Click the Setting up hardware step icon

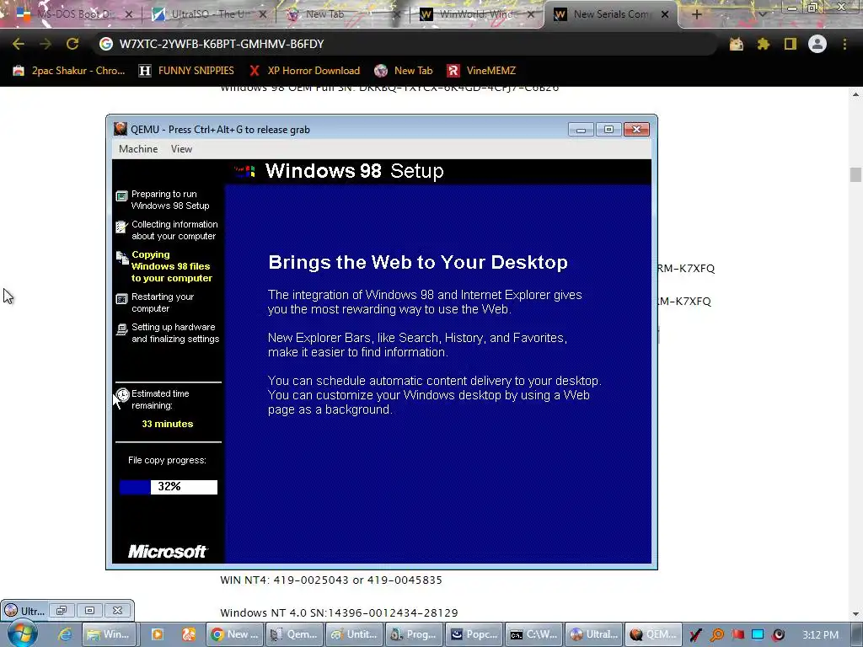pyautogui.click(x=121, y=329)
